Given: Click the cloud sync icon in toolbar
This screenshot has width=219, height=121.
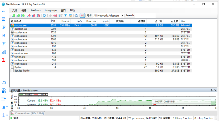Looking at the screenshot, I should point(77,15).
